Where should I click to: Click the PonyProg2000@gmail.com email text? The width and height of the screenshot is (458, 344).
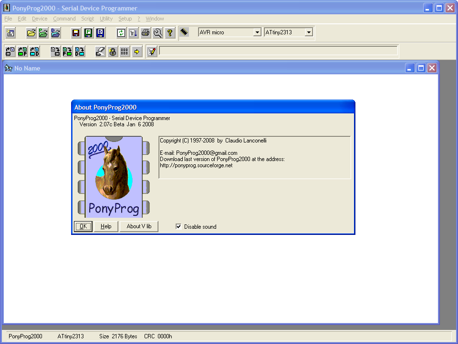[207, 153]
